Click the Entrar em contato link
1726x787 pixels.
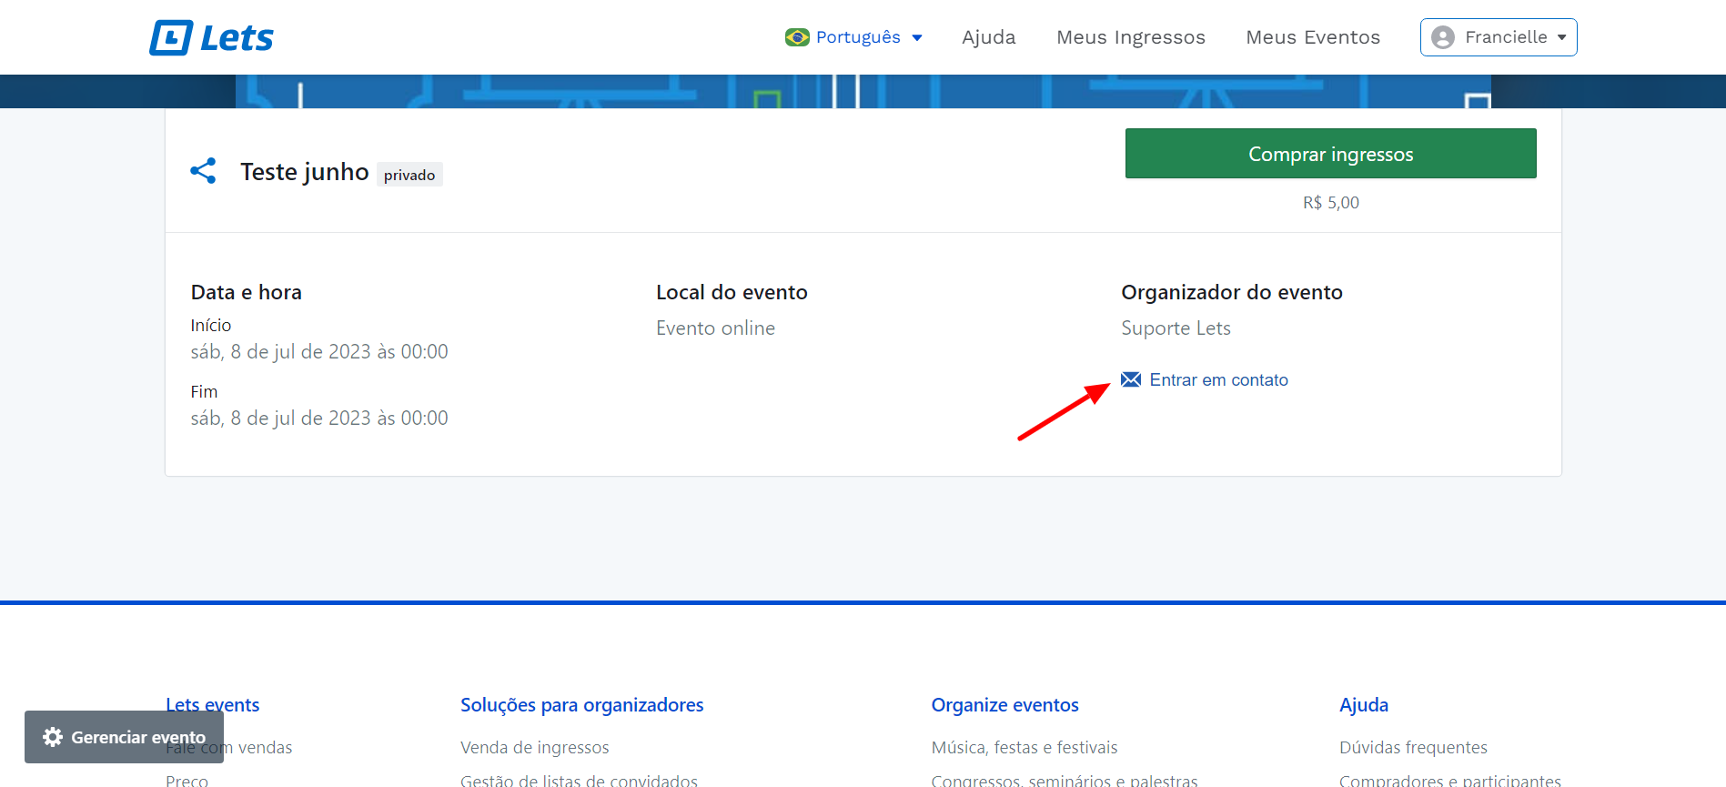[1218, 379]
